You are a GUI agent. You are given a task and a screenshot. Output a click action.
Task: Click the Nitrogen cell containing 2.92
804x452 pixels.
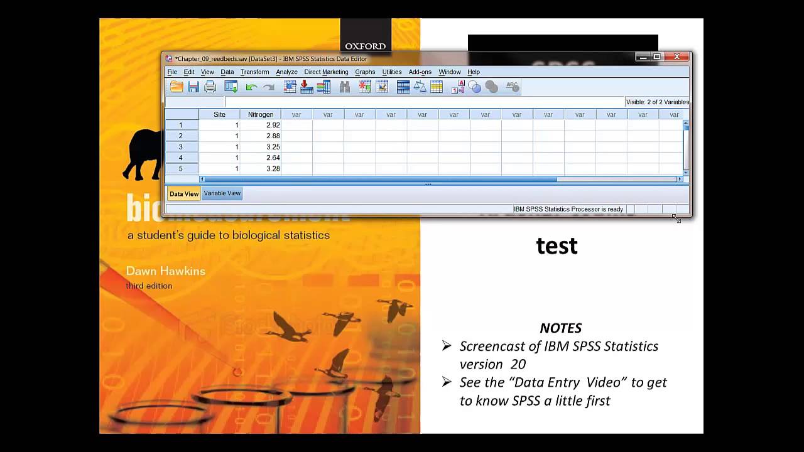(x=261, y=125)
